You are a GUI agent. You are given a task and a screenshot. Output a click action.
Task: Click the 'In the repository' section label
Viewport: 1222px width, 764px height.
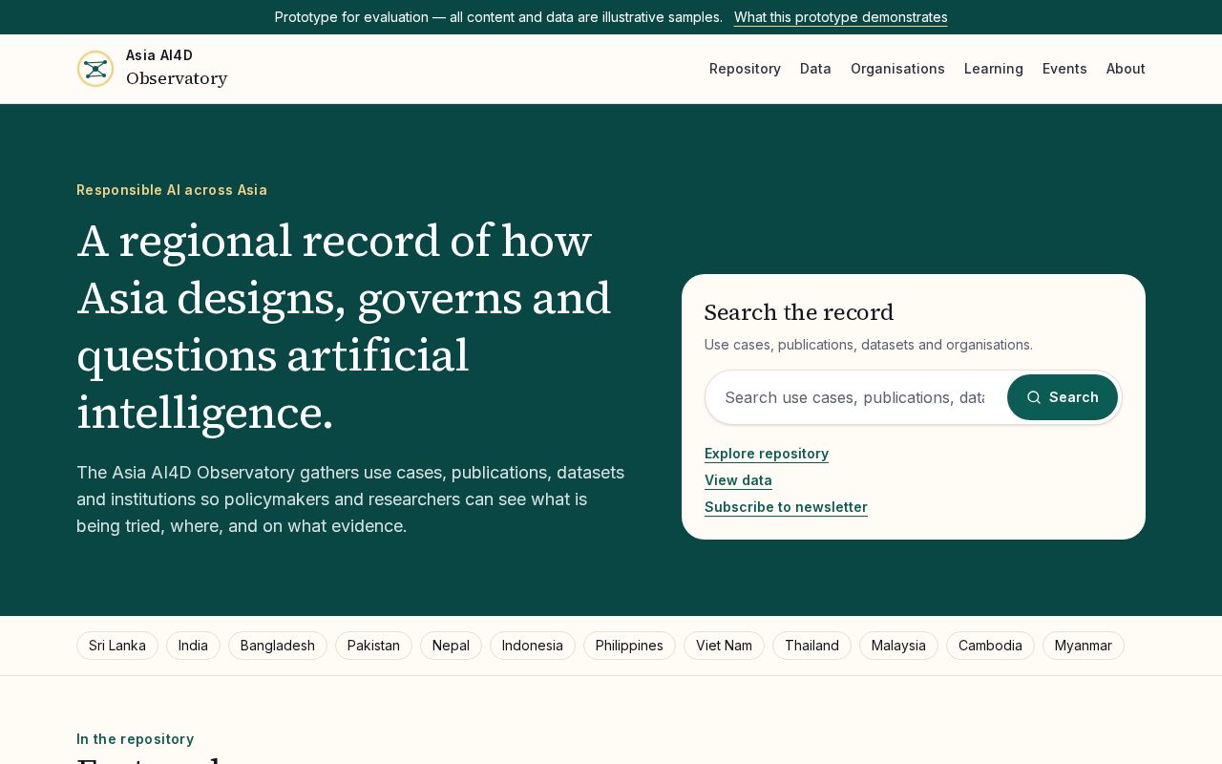[x=135, y=739]
